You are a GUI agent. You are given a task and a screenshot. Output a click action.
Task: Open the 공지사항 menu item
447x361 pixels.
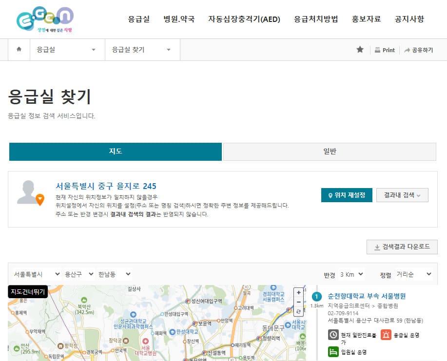pos(408,19)
